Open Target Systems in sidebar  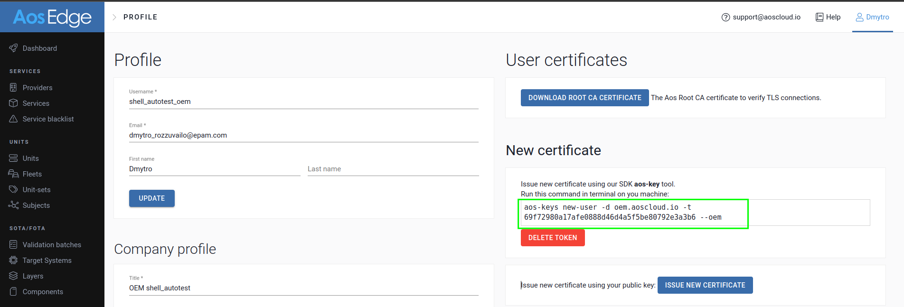pyautogui.click(x=47, y=260)
